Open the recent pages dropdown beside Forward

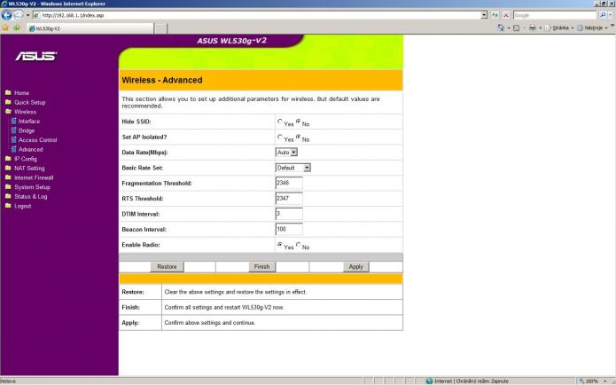click(27, 15)
